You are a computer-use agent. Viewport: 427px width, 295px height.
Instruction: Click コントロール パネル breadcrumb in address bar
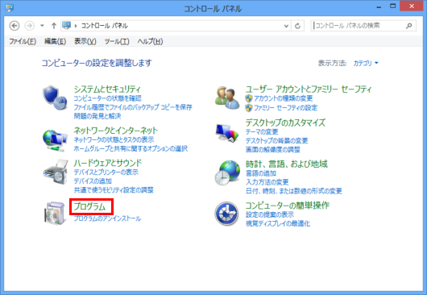105,26
